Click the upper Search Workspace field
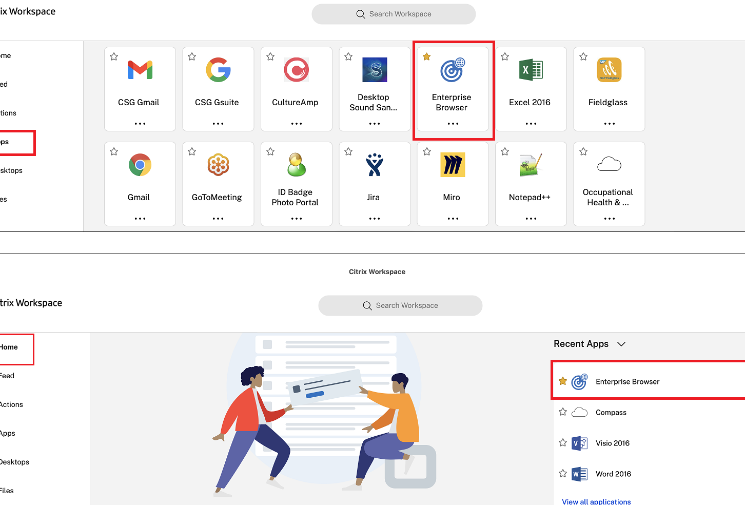Screen dimensions: 745x505 (x=394, y=14)
